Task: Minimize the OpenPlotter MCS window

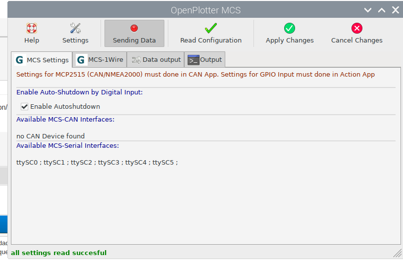Action: (368, 10)
